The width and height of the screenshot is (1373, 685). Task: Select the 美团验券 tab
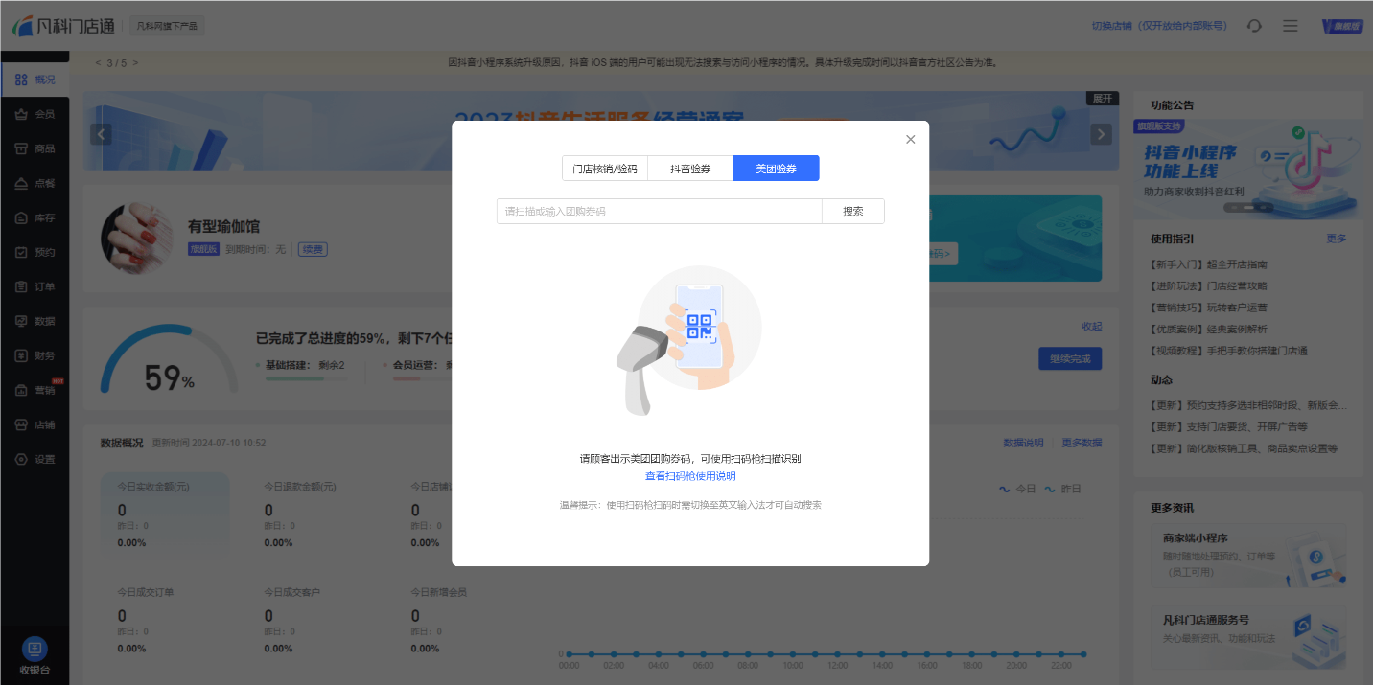pyautogui.click(x=776, y=169)
